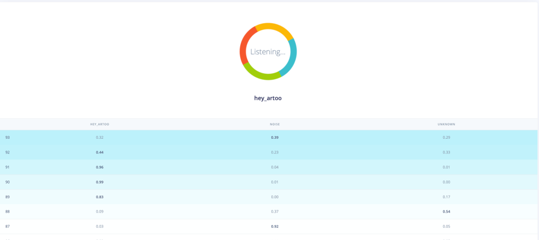Click the 0.39 noise value in row 93
539x240 pixels.
[275, 138]
